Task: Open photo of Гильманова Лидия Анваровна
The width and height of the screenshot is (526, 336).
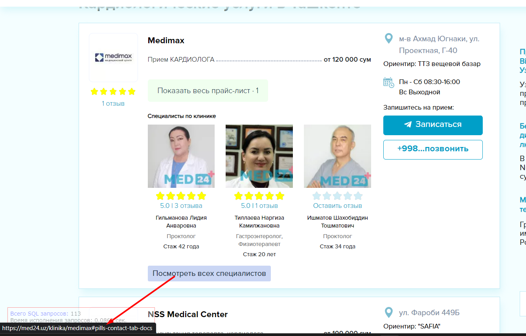Action: pyautogui.click(x=181, y=156)
